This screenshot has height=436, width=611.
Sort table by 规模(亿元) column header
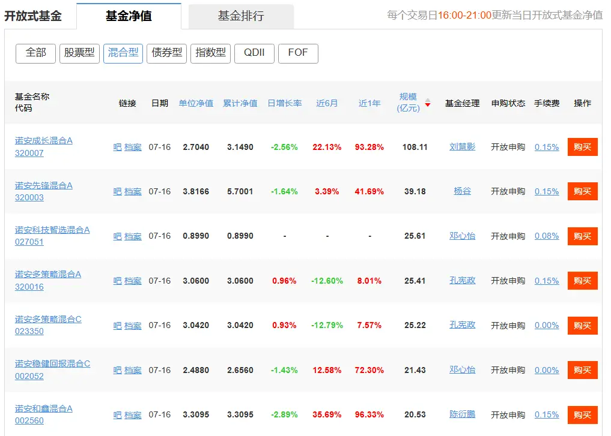(409, 103)
